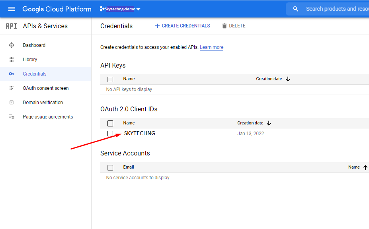This screenshot has width=369, height=229.
Task: Open OAuth consent screen page
Action: pyautogui.click(x=46, y=88)
